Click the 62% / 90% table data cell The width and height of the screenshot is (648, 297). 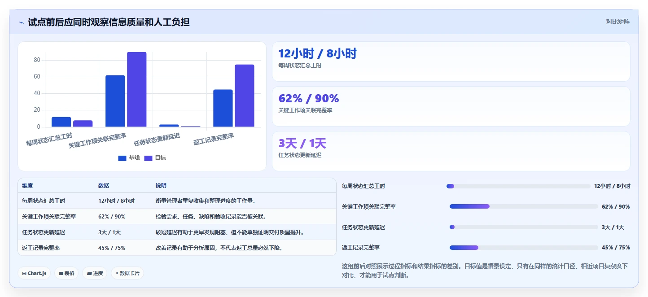[112, 217]
